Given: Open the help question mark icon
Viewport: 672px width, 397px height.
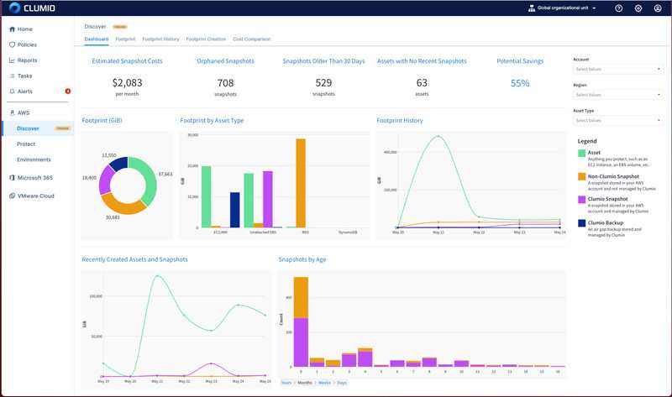Looking at the screenshot, I should coord(618,8).
